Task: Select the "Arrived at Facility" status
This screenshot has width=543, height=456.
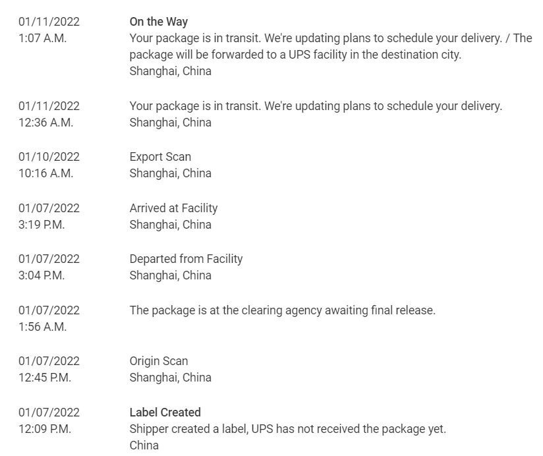Action: click(x=173, y=208)
